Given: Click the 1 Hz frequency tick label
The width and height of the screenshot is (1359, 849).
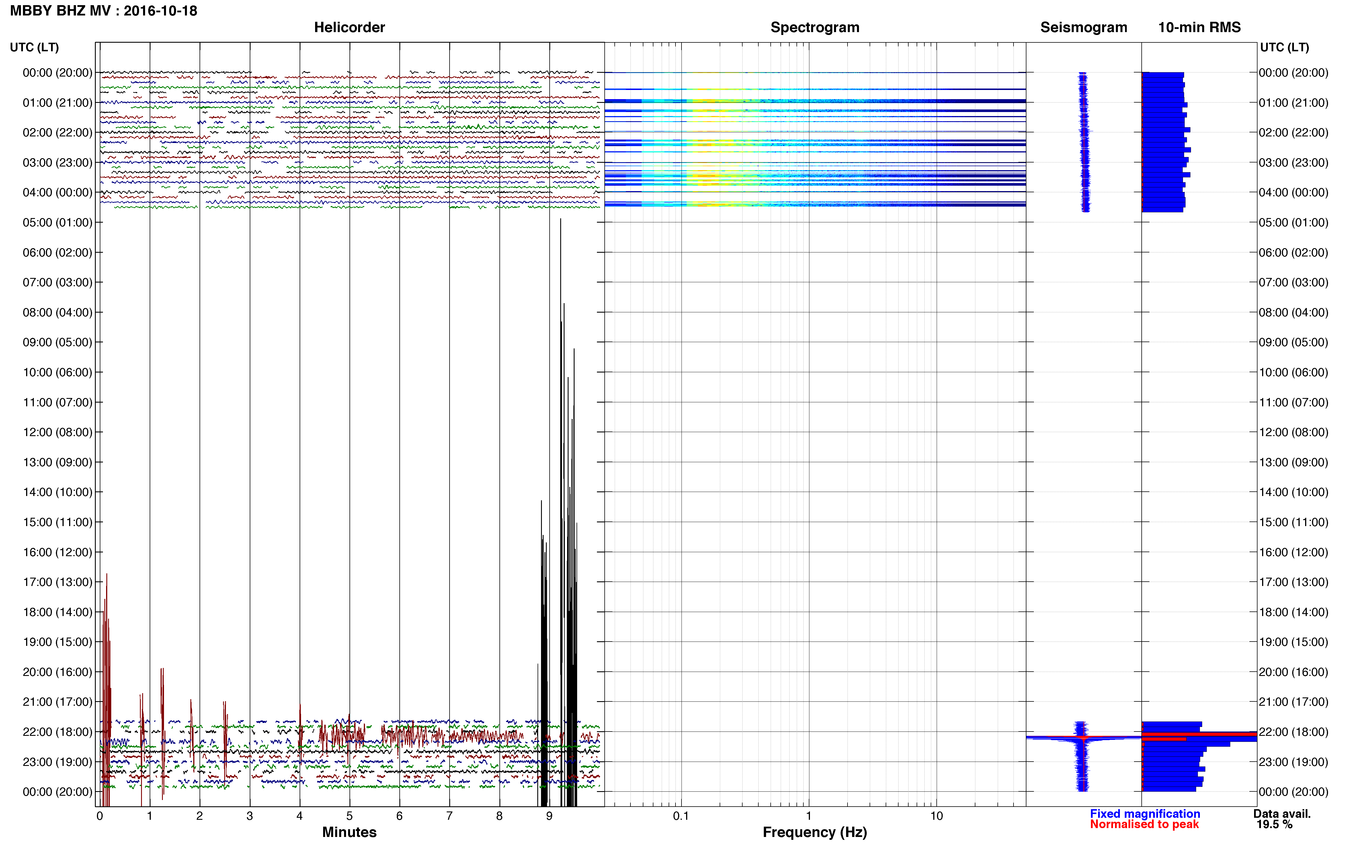Looking at the screenshot, I should 809,816.
